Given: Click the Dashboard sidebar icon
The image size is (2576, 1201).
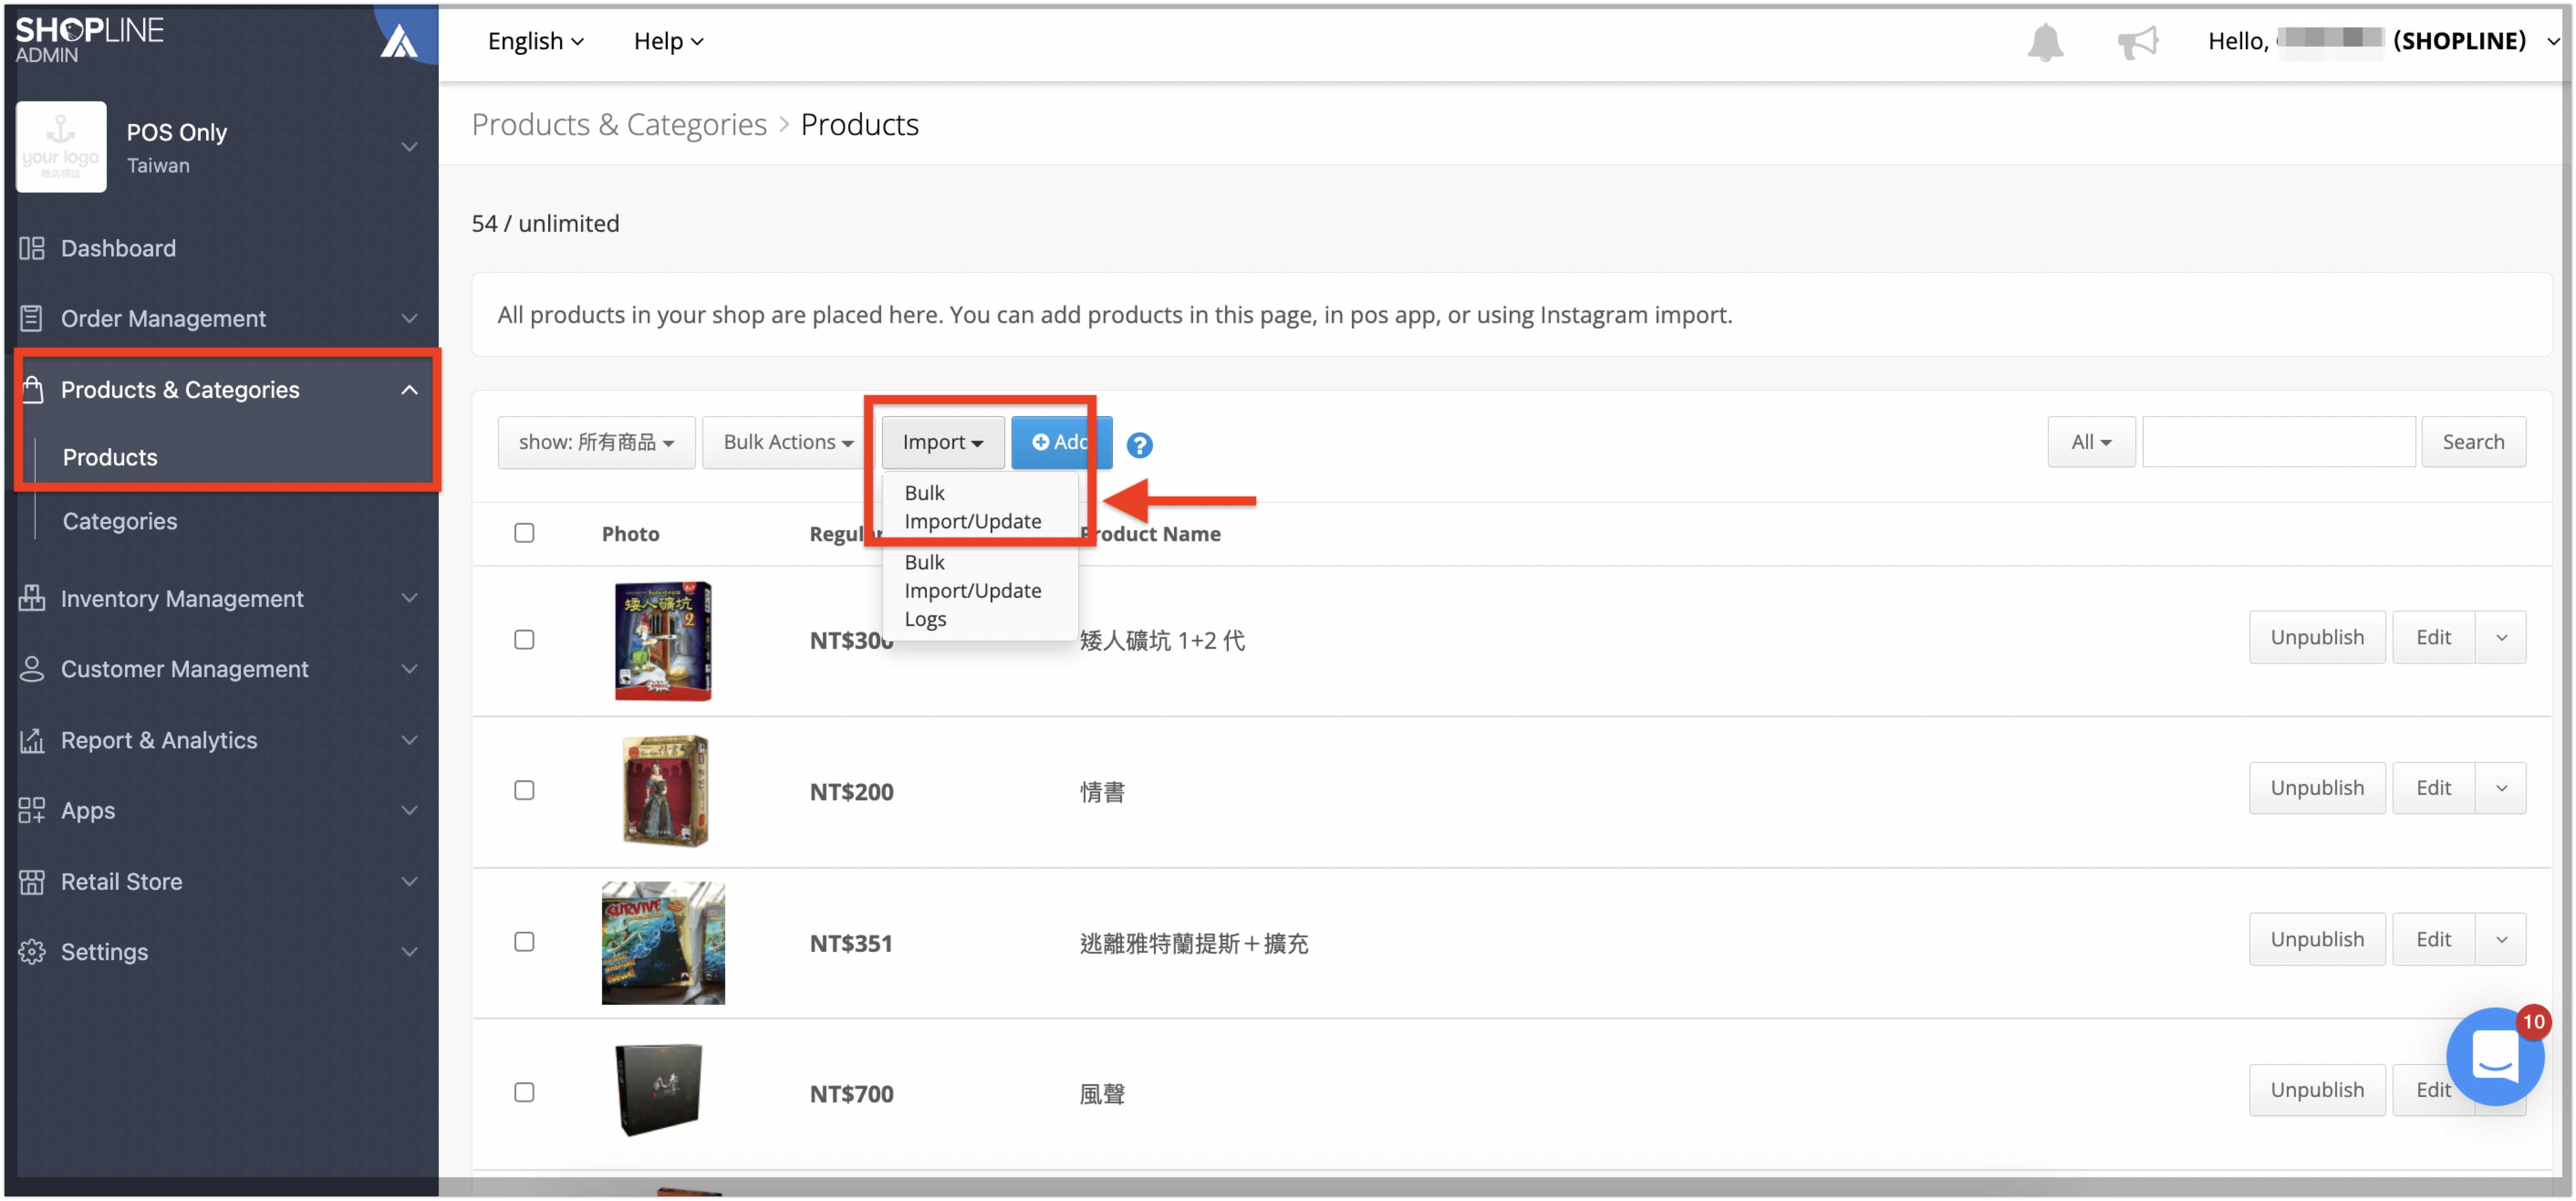Looking at the screenshot, I should coord(32,248).
